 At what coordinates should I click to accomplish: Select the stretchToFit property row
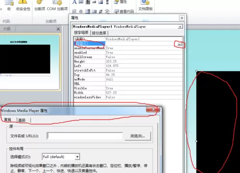point(128,70)
